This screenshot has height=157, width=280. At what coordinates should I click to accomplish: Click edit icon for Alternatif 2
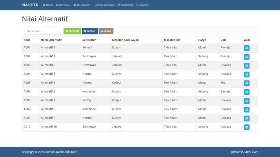(247, 57)
